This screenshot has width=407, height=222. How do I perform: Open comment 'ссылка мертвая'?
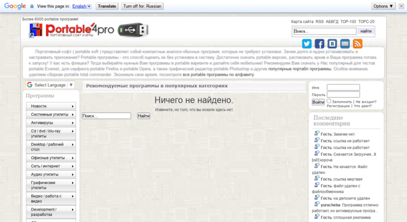click(x=348, y=179)
